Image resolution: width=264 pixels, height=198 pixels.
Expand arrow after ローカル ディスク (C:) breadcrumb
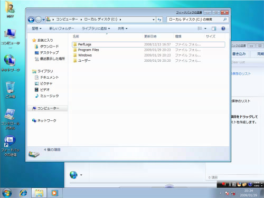pyautogui.click(x=120, y=20)
